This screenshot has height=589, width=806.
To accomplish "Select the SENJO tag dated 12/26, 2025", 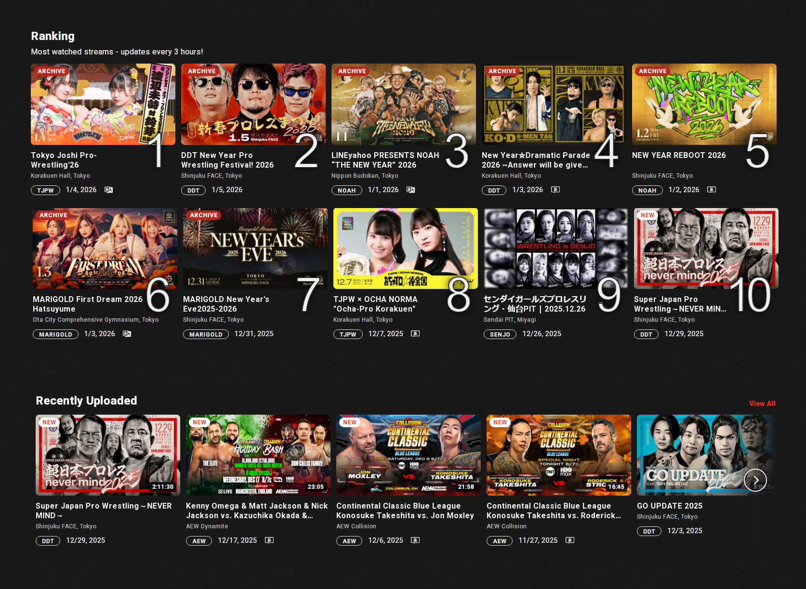I will [x=500, y=334].
